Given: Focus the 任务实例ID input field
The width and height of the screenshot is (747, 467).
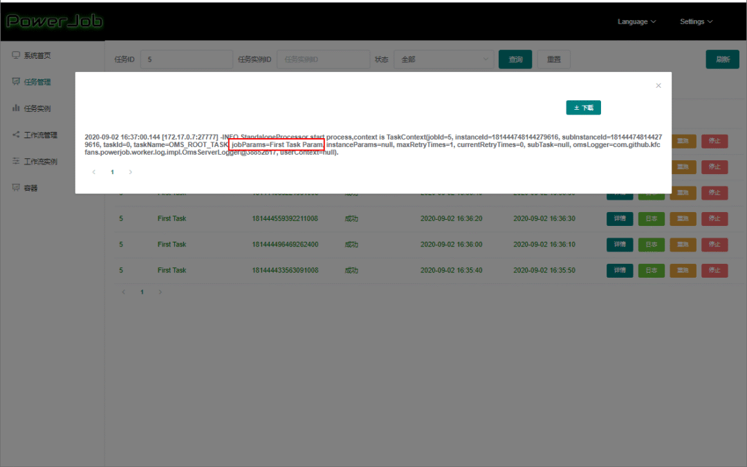Looking at the screenshot, I should click(322, 59).
